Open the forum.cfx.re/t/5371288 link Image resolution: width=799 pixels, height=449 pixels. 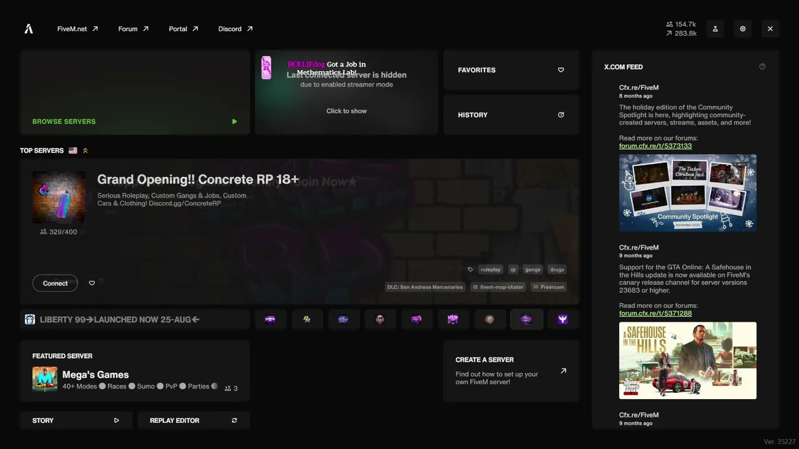click(655, 314)
